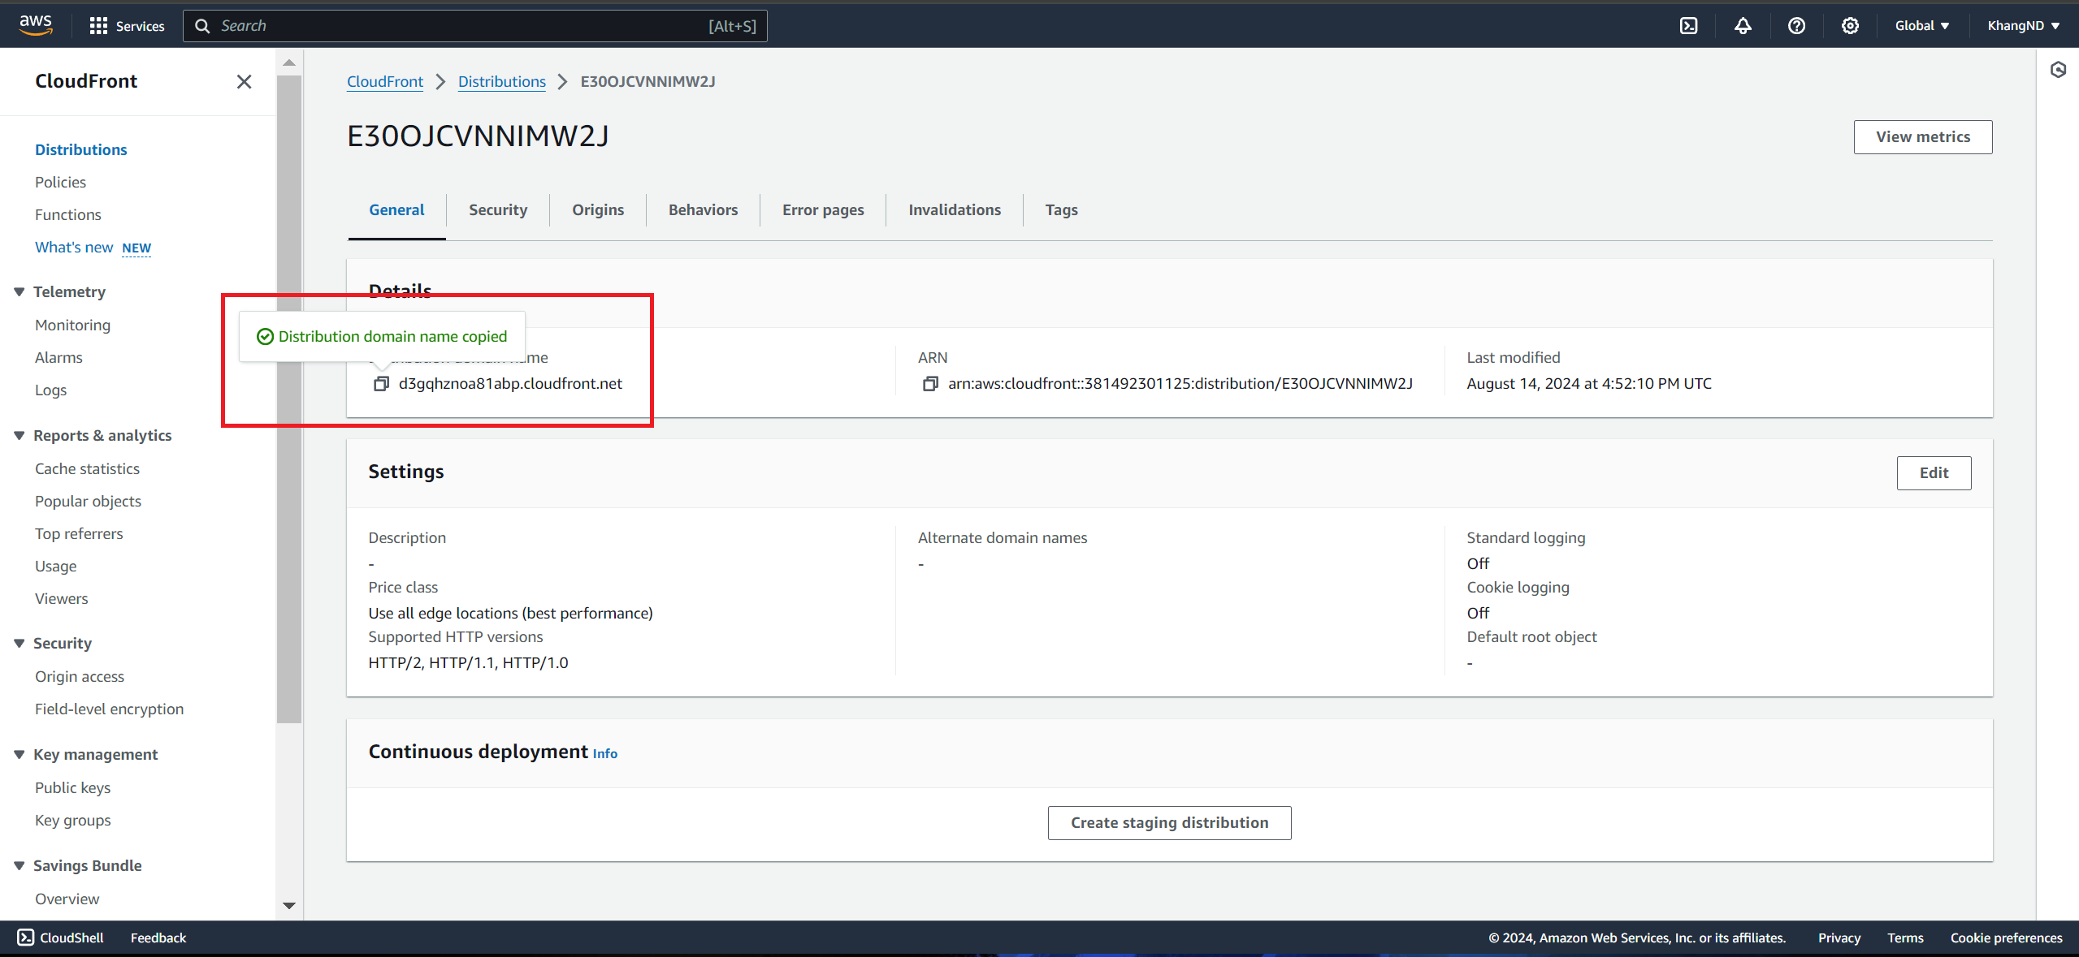Image resolution: width=2079 pixels, height=957 pixels.
Task: Collapse the Reports & analytics section
Action: 19,436
